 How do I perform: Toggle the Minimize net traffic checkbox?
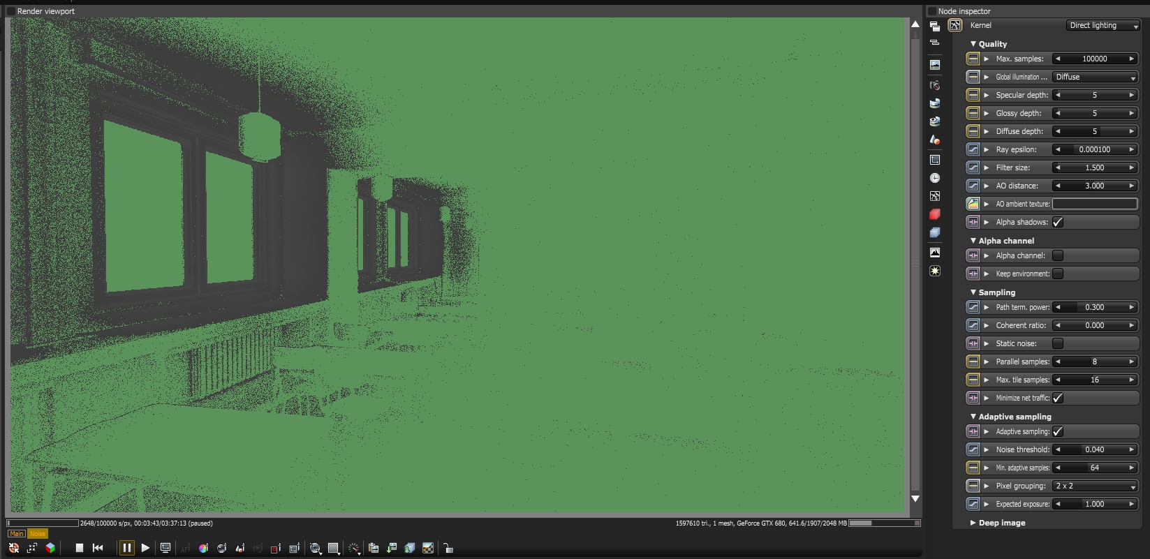1058,398
